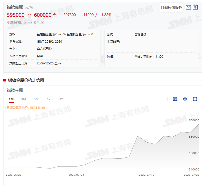Image resolution: width=205 pixels, height=188 pixels.
Task: Open the price calendar yuan icon
Action: (x=195, y=7)
